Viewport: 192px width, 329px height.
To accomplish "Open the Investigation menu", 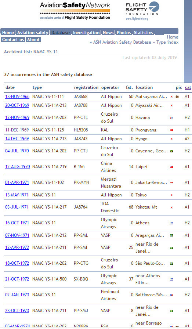I will point(86,33).
